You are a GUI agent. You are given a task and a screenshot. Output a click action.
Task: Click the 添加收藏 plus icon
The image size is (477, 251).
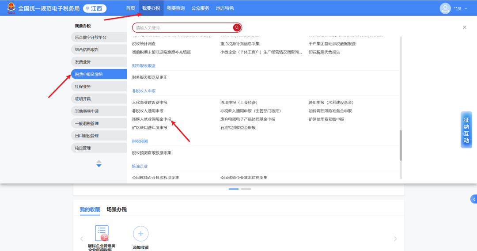pyautogui.click(x=140, y=234)
